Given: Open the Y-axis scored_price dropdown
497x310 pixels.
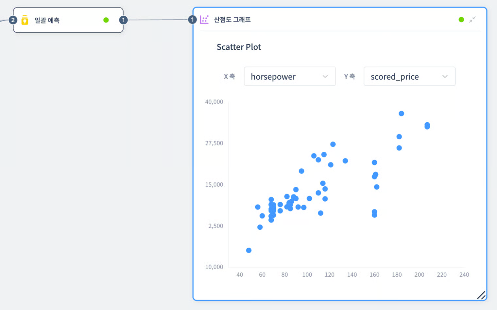Looking at the screenshot, I should (x=409, y=76).
